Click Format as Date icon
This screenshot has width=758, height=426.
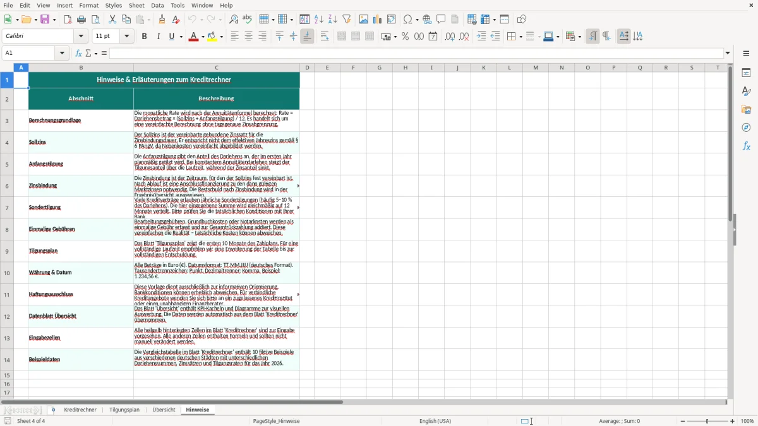point(433,37)
